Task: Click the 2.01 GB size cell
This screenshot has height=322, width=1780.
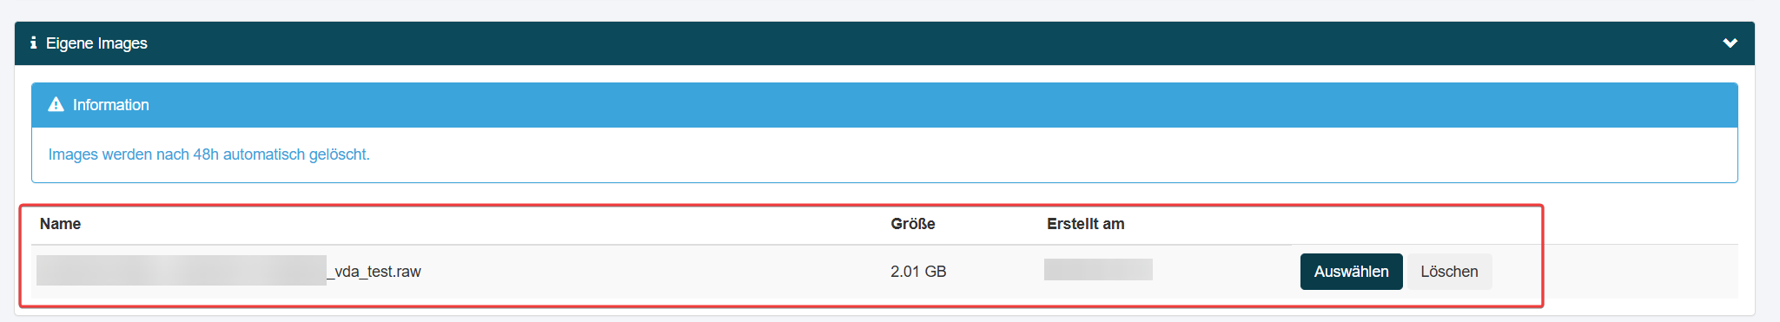Action: pyautogui.click(x=918, y=272)
